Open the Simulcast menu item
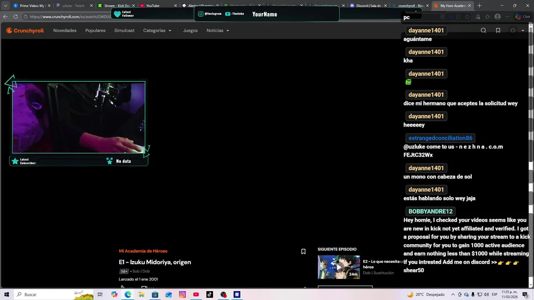The image size is (534, 300). pos(124,30)
